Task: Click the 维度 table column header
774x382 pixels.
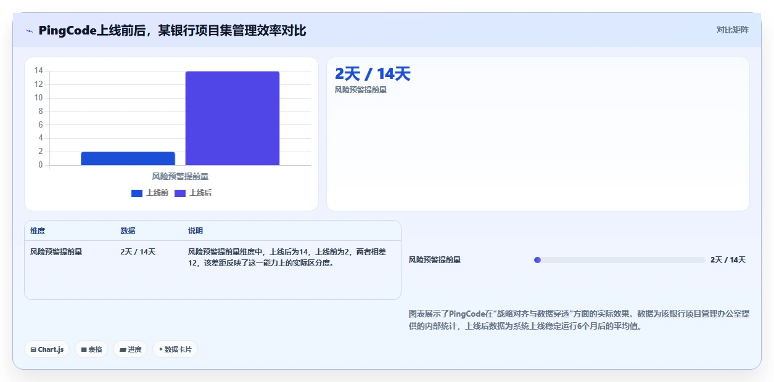Action: pos(38,231)
